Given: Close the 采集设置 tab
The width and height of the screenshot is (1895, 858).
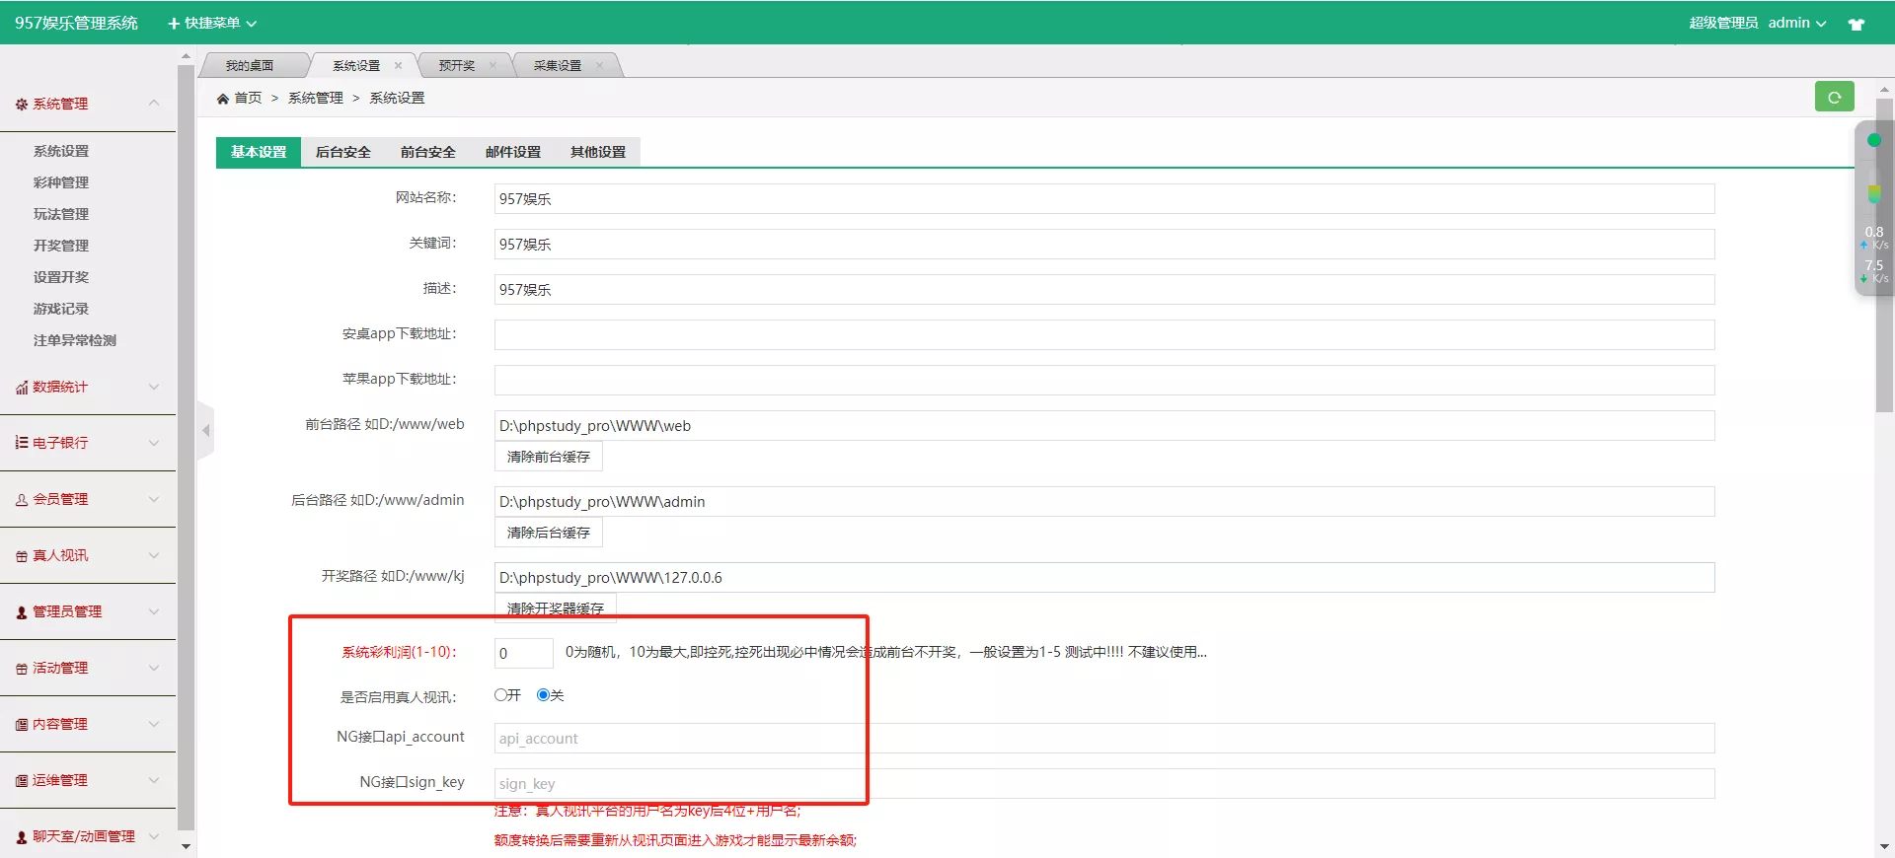Looking at the screenshot, I should (x=599, y=66).
